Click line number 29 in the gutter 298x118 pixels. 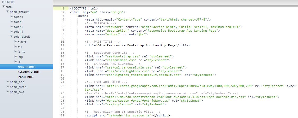62,115
